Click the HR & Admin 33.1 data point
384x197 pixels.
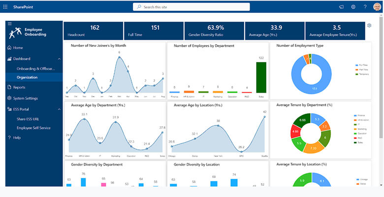tap(84, 119)
